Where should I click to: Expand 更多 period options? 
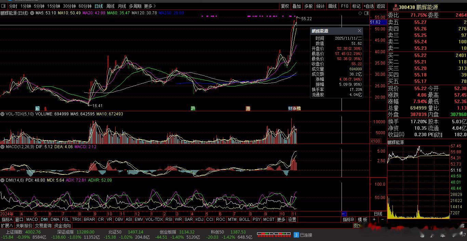[150, 6]
